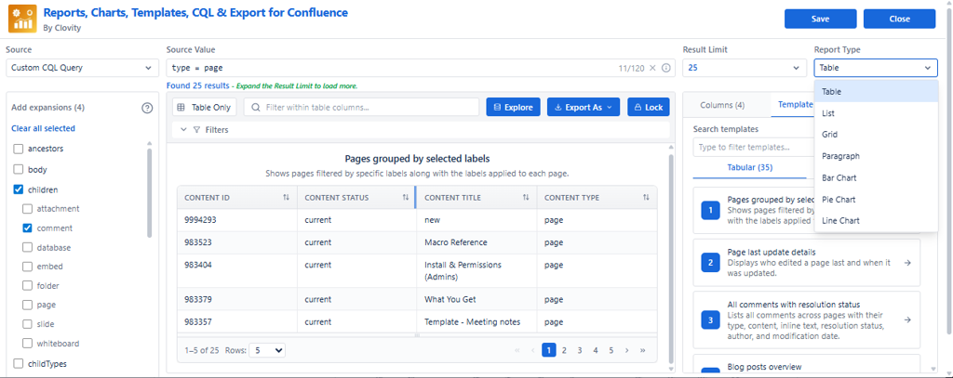Switch to Columns (4) tab
This screenshot has width=953, height=378.
click(x=722, y=105)
